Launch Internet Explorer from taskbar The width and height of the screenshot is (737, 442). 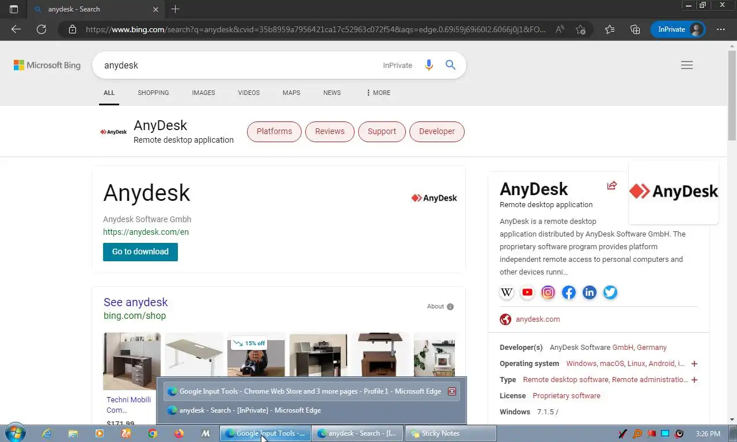click(47, 433)
